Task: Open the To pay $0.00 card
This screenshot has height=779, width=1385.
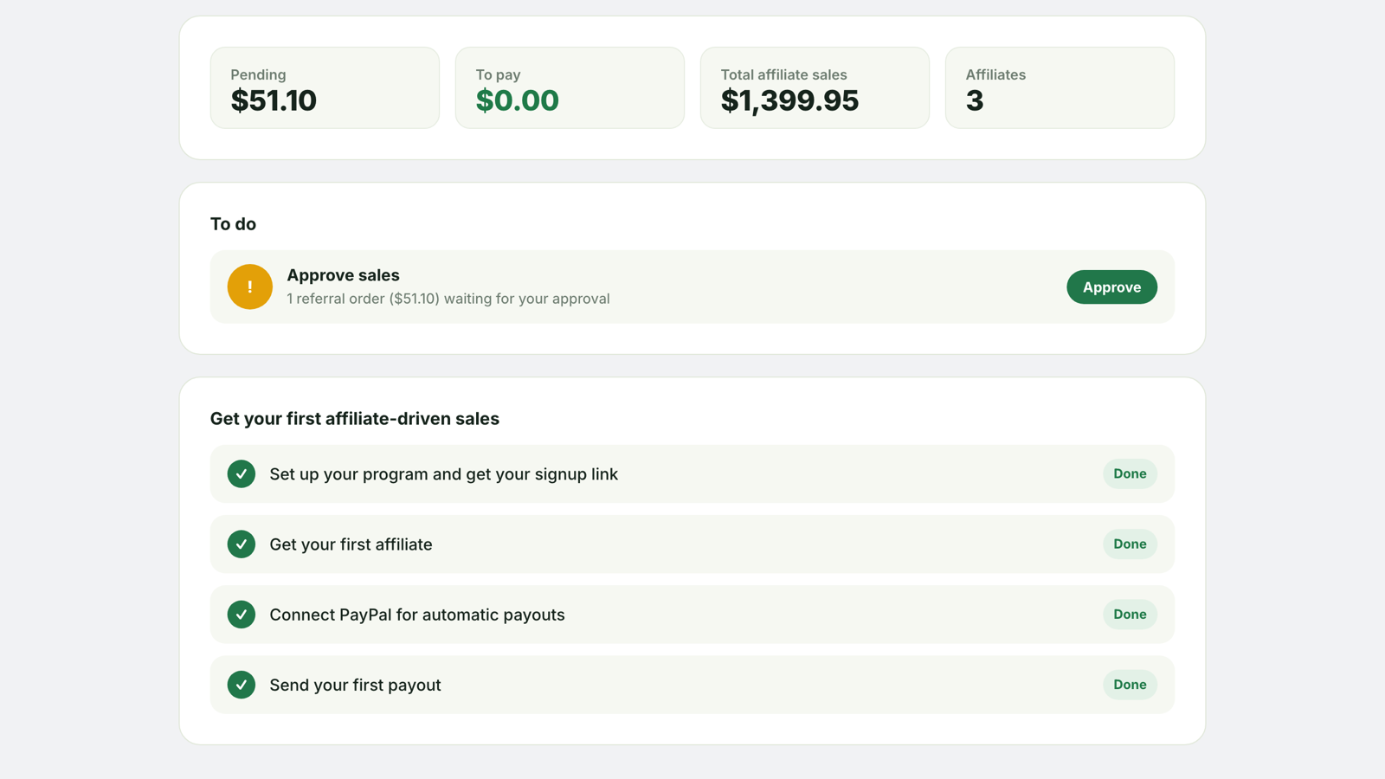Action: tap(570, 87)
